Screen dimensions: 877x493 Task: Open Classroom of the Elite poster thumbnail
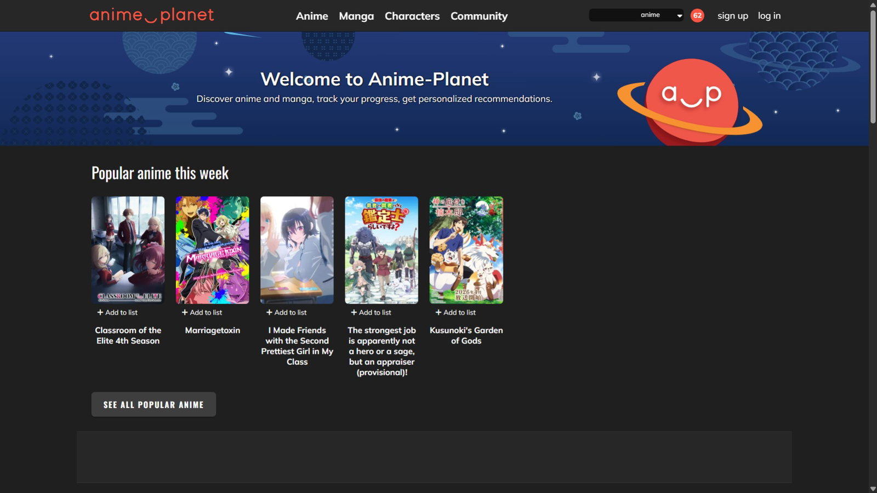[128, 250]
